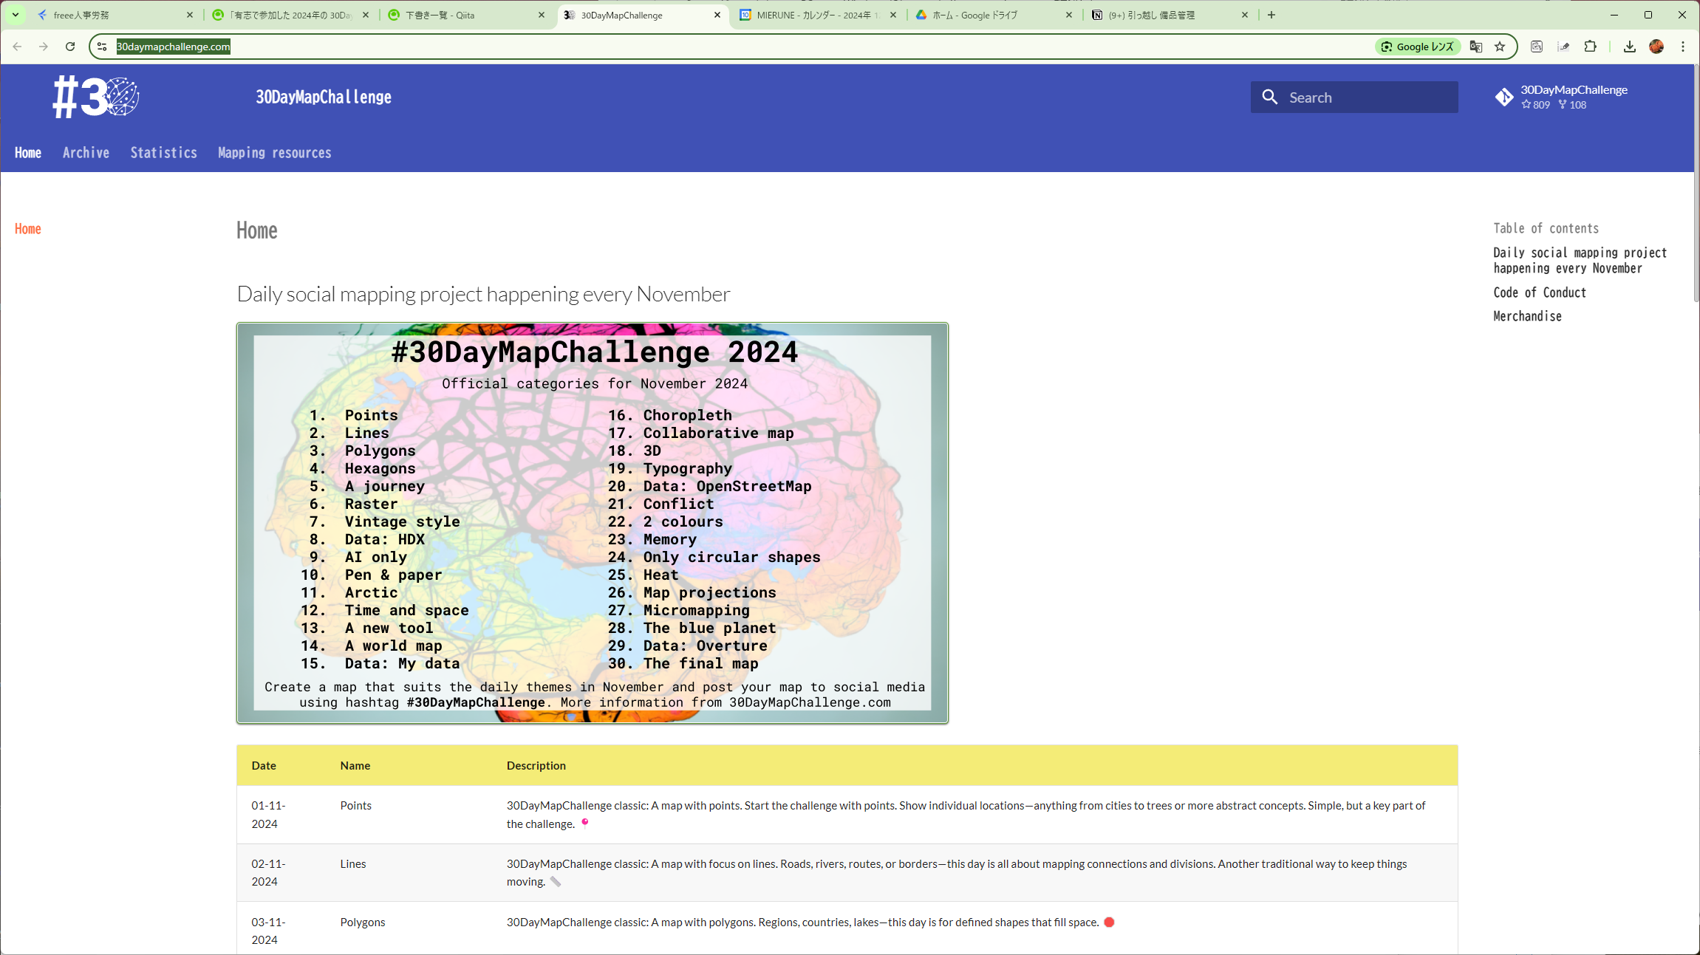1700x955 pixels.
Task: Open the Archive navigation tab
Action: (x=86, y=153)
